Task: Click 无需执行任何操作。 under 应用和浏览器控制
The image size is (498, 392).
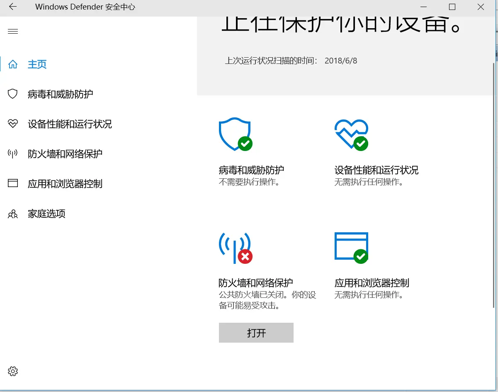Action: click(x=369, y=295)
